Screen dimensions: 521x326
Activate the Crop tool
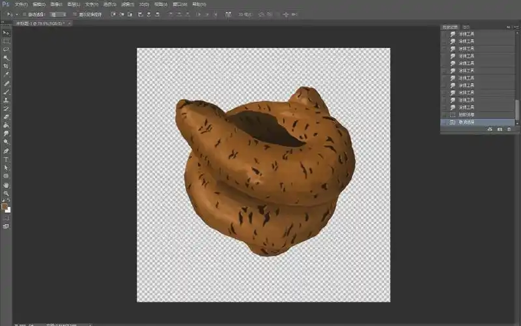coord(7,66)
